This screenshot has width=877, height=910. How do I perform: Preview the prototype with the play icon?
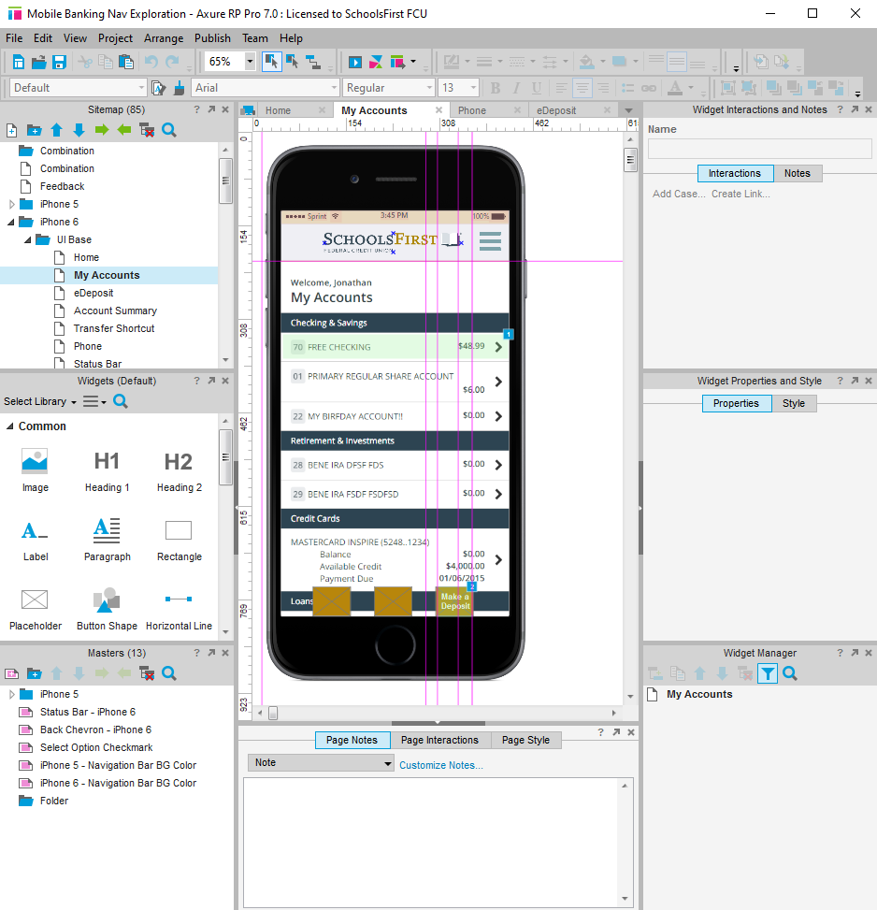(354, 62)
